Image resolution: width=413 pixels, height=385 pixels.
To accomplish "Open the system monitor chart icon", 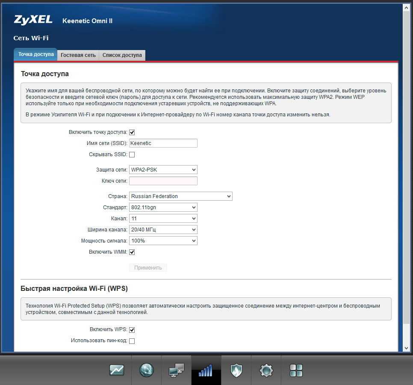I will (x=116, y=370).
